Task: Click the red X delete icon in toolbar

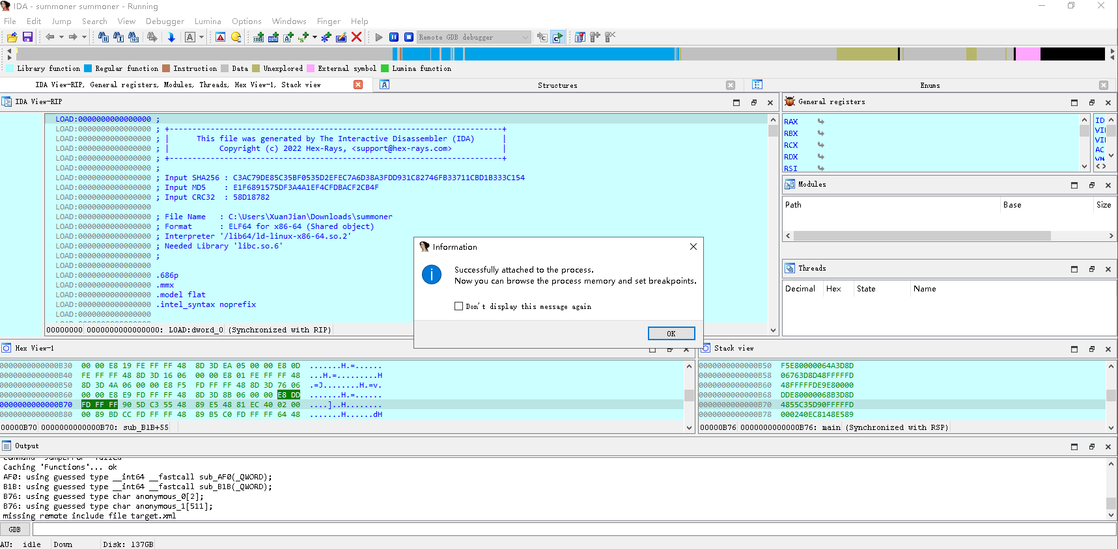Action: click(x=356, y=37)
